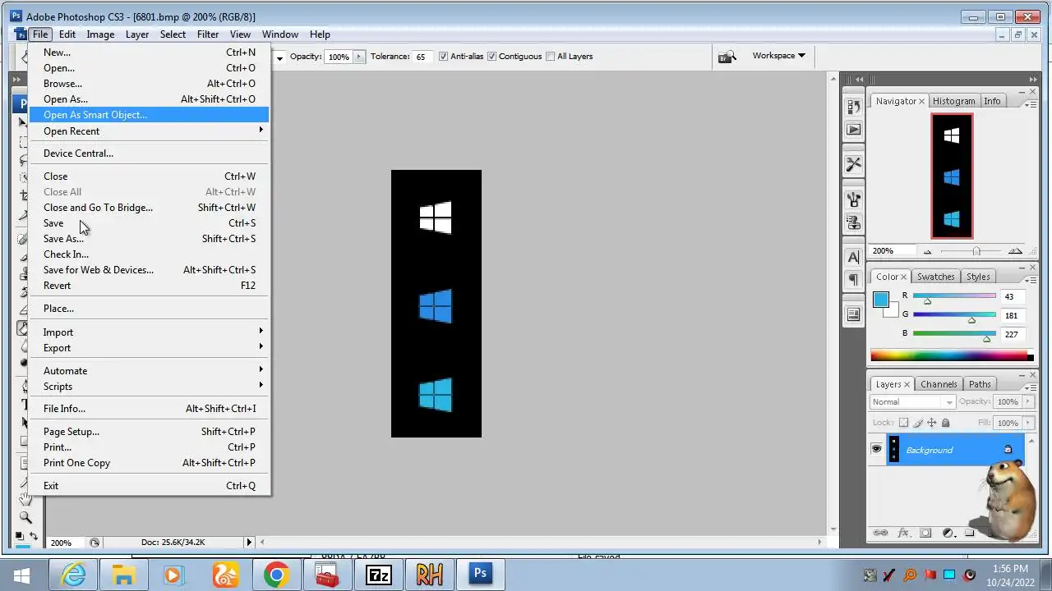This screenshot has height=591, width=1052.
Task: Open Resource Hacker RH taskbar icon
Action: click(429, 575)
